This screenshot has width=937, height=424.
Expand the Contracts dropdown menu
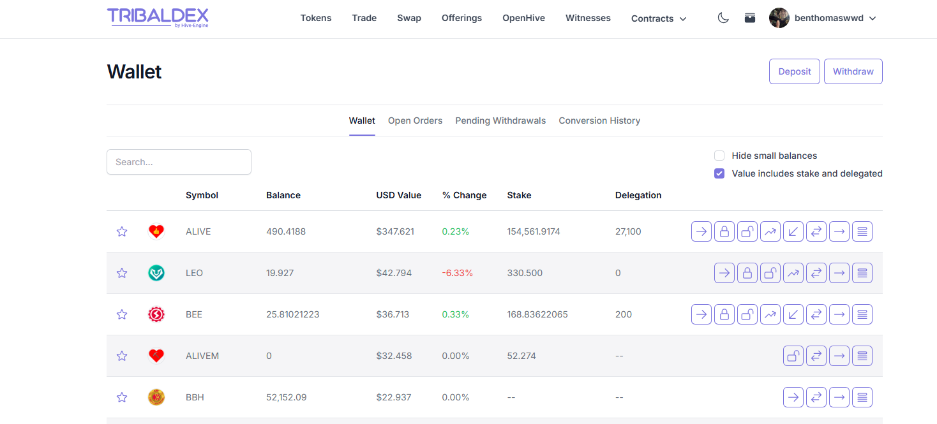(x=659, y=18)
